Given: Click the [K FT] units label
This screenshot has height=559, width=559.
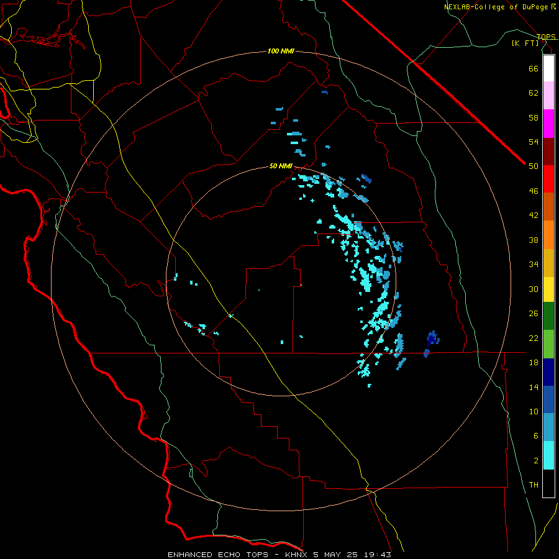Looking at the screenshot, I should (x=525, y=43).
